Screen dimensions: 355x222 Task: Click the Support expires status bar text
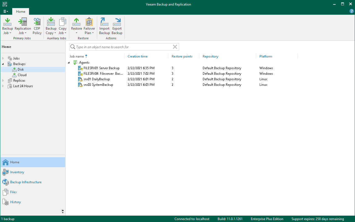[318, 219]
